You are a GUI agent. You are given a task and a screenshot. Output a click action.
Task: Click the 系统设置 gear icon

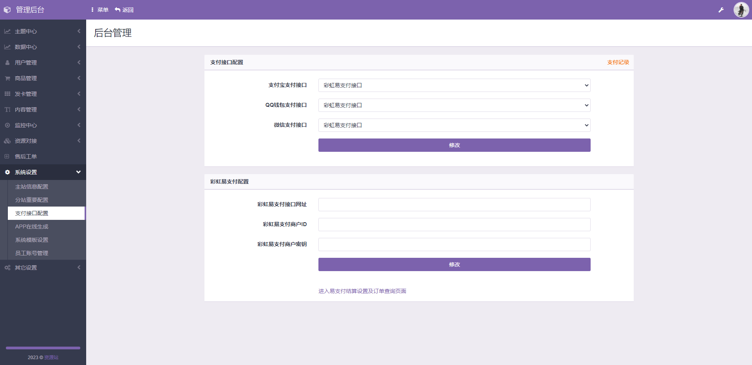(7, 172)
